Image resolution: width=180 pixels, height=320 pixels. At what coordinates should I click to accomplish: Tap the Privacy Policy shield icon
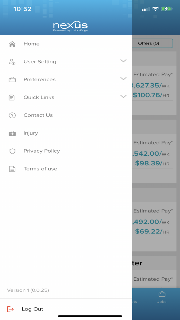(x=12, y=151)
